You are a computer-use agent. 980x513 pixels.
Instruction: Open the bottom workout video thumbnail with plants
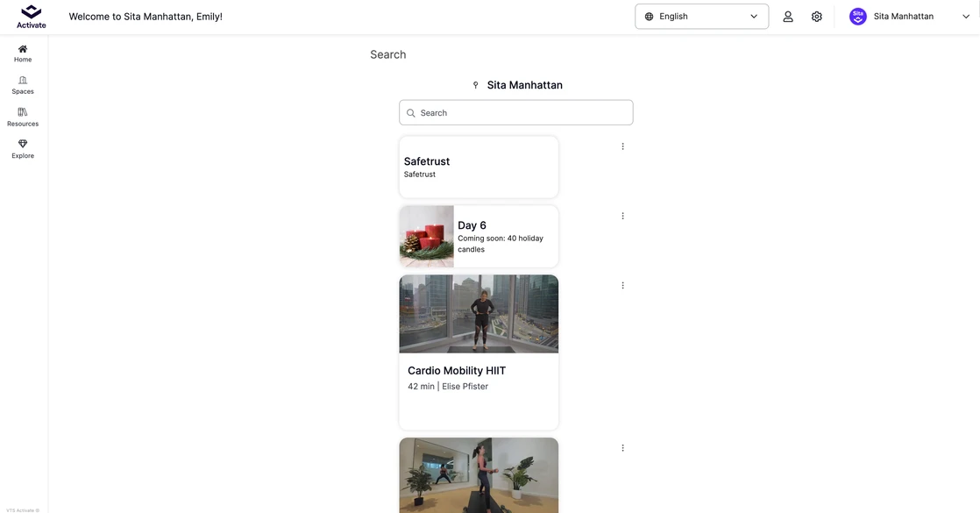(479, 475)
